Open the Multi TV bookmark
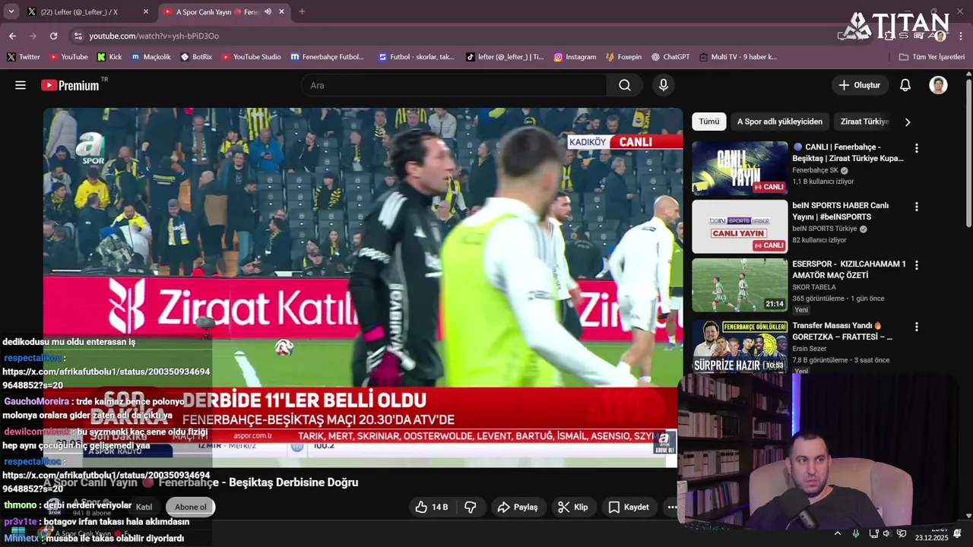973x547 pixels. click(738, 57)
